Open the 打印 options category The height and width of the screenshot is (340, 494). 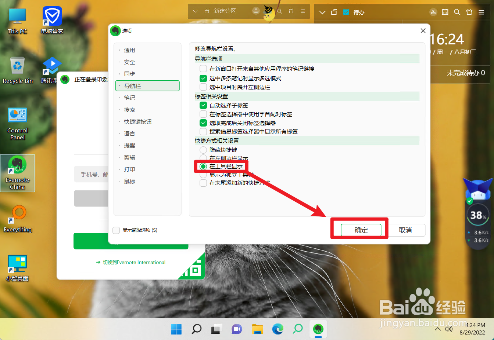[147, 169]
